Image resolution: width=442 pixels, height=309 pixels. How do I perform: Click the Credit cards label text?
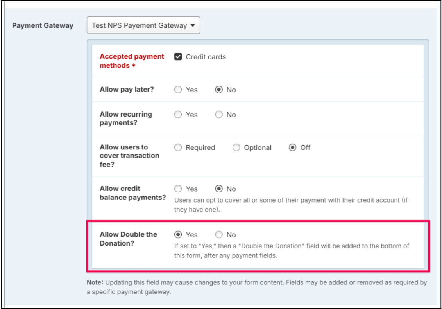point(206,57)
